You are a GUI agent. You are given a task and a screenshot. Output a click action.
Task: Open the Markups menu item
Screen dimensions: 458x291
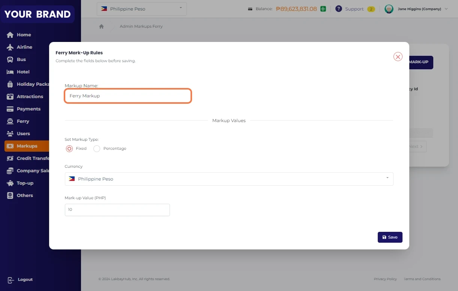pos(27,146)
